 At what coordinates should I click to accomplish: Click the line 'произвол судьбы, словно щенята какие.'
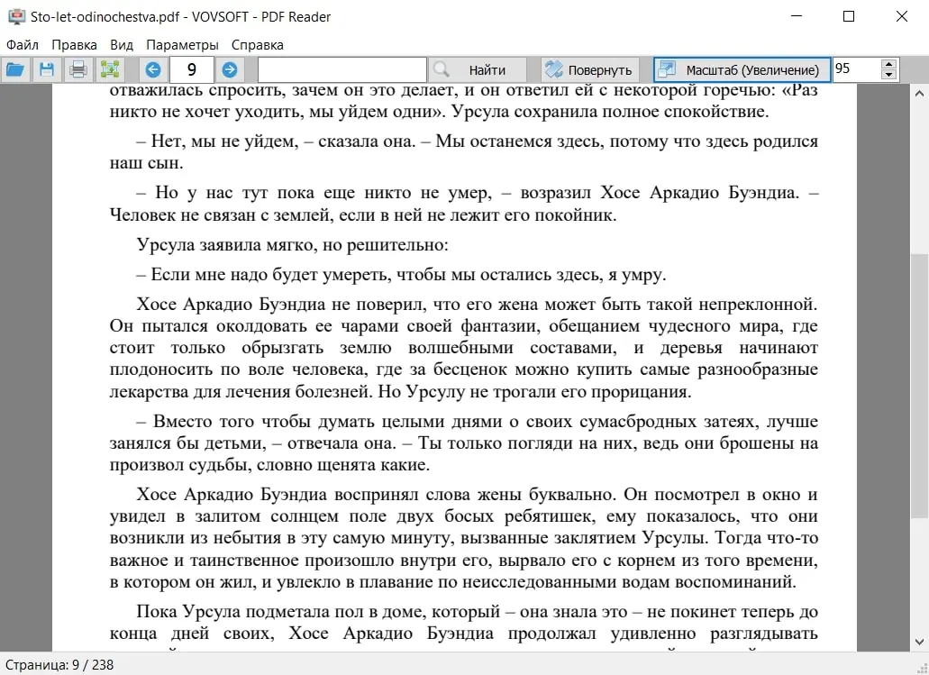point(269,465)
